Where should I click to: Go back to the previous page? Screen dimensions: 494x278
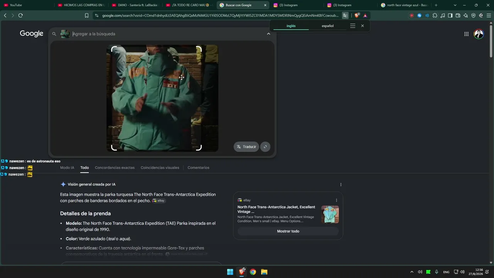(5, 15)
